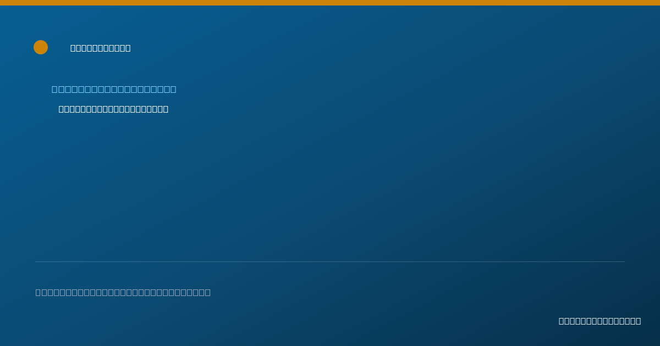Screen dimensions: 660x346
Task: Select the white title text beside the orange circle
Action: 101,48
